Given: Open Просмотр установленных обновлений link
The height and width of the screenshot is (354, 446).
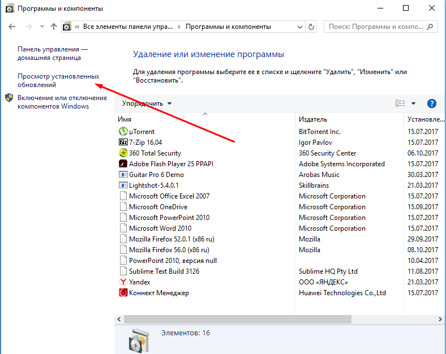Looking at the screenshot, I should [x=58, y=81].
